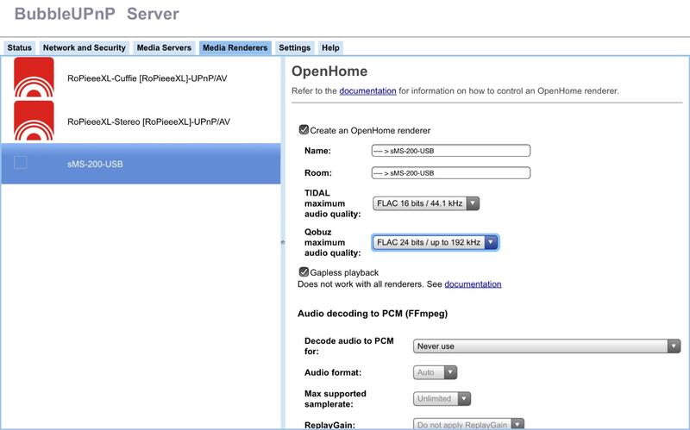
Task: Expand the Decode audio to PCM dropdown
Action: point(545,346)
